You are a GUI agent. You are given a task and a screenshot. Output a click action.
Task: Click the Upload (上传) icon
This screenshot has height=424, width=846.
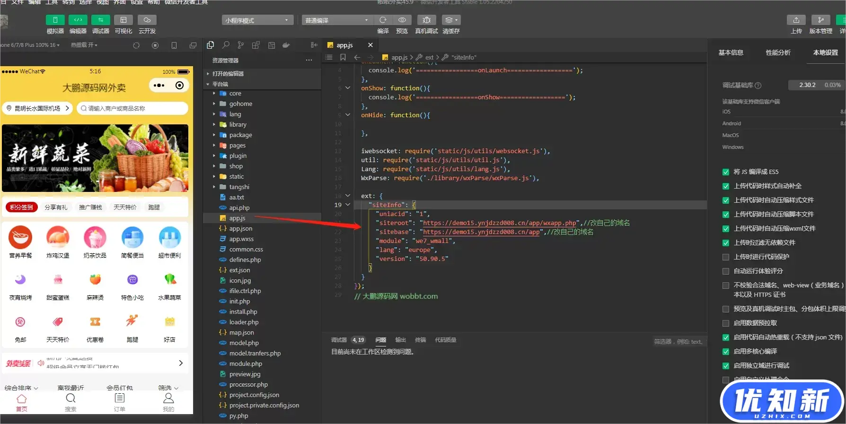[796, 20]
